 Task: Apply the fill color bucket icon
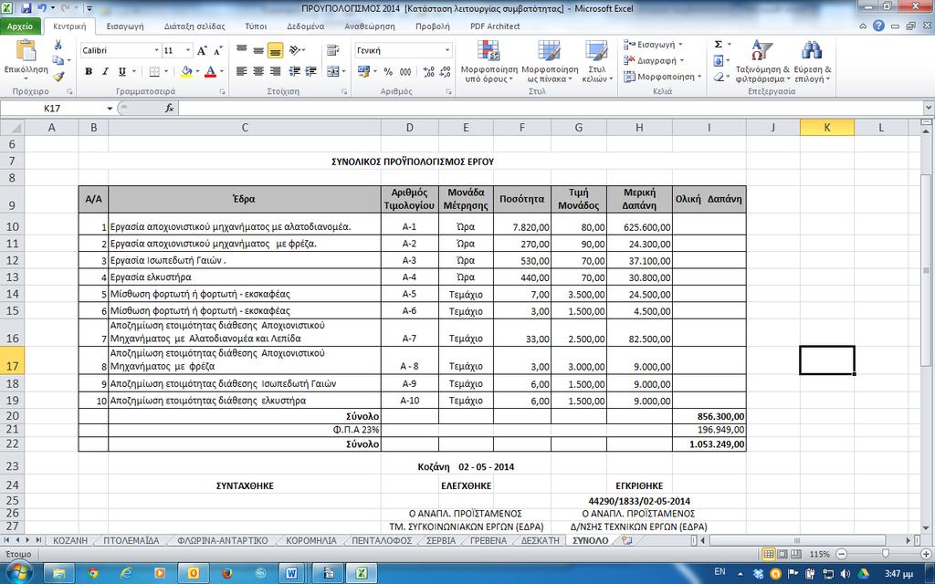pyautogui.click(x=186, y=71)
